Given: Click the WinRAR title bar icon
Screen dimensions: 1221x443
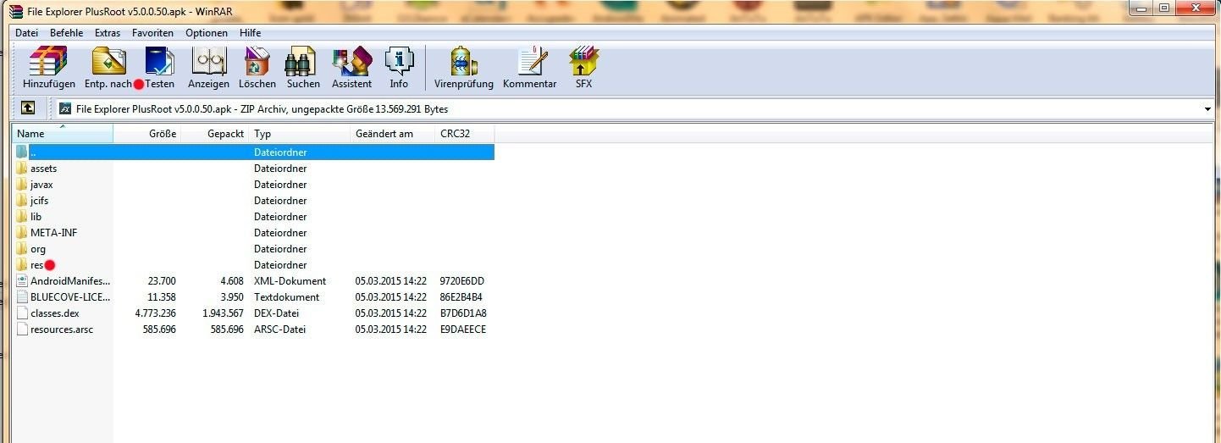Looking at the screenshot, I should point(15,10).
